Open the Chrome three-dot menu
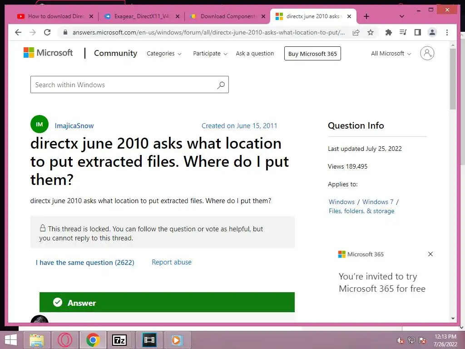Image resolution: width=465 pixels, height=349 pixels. (x=447, y=32)
